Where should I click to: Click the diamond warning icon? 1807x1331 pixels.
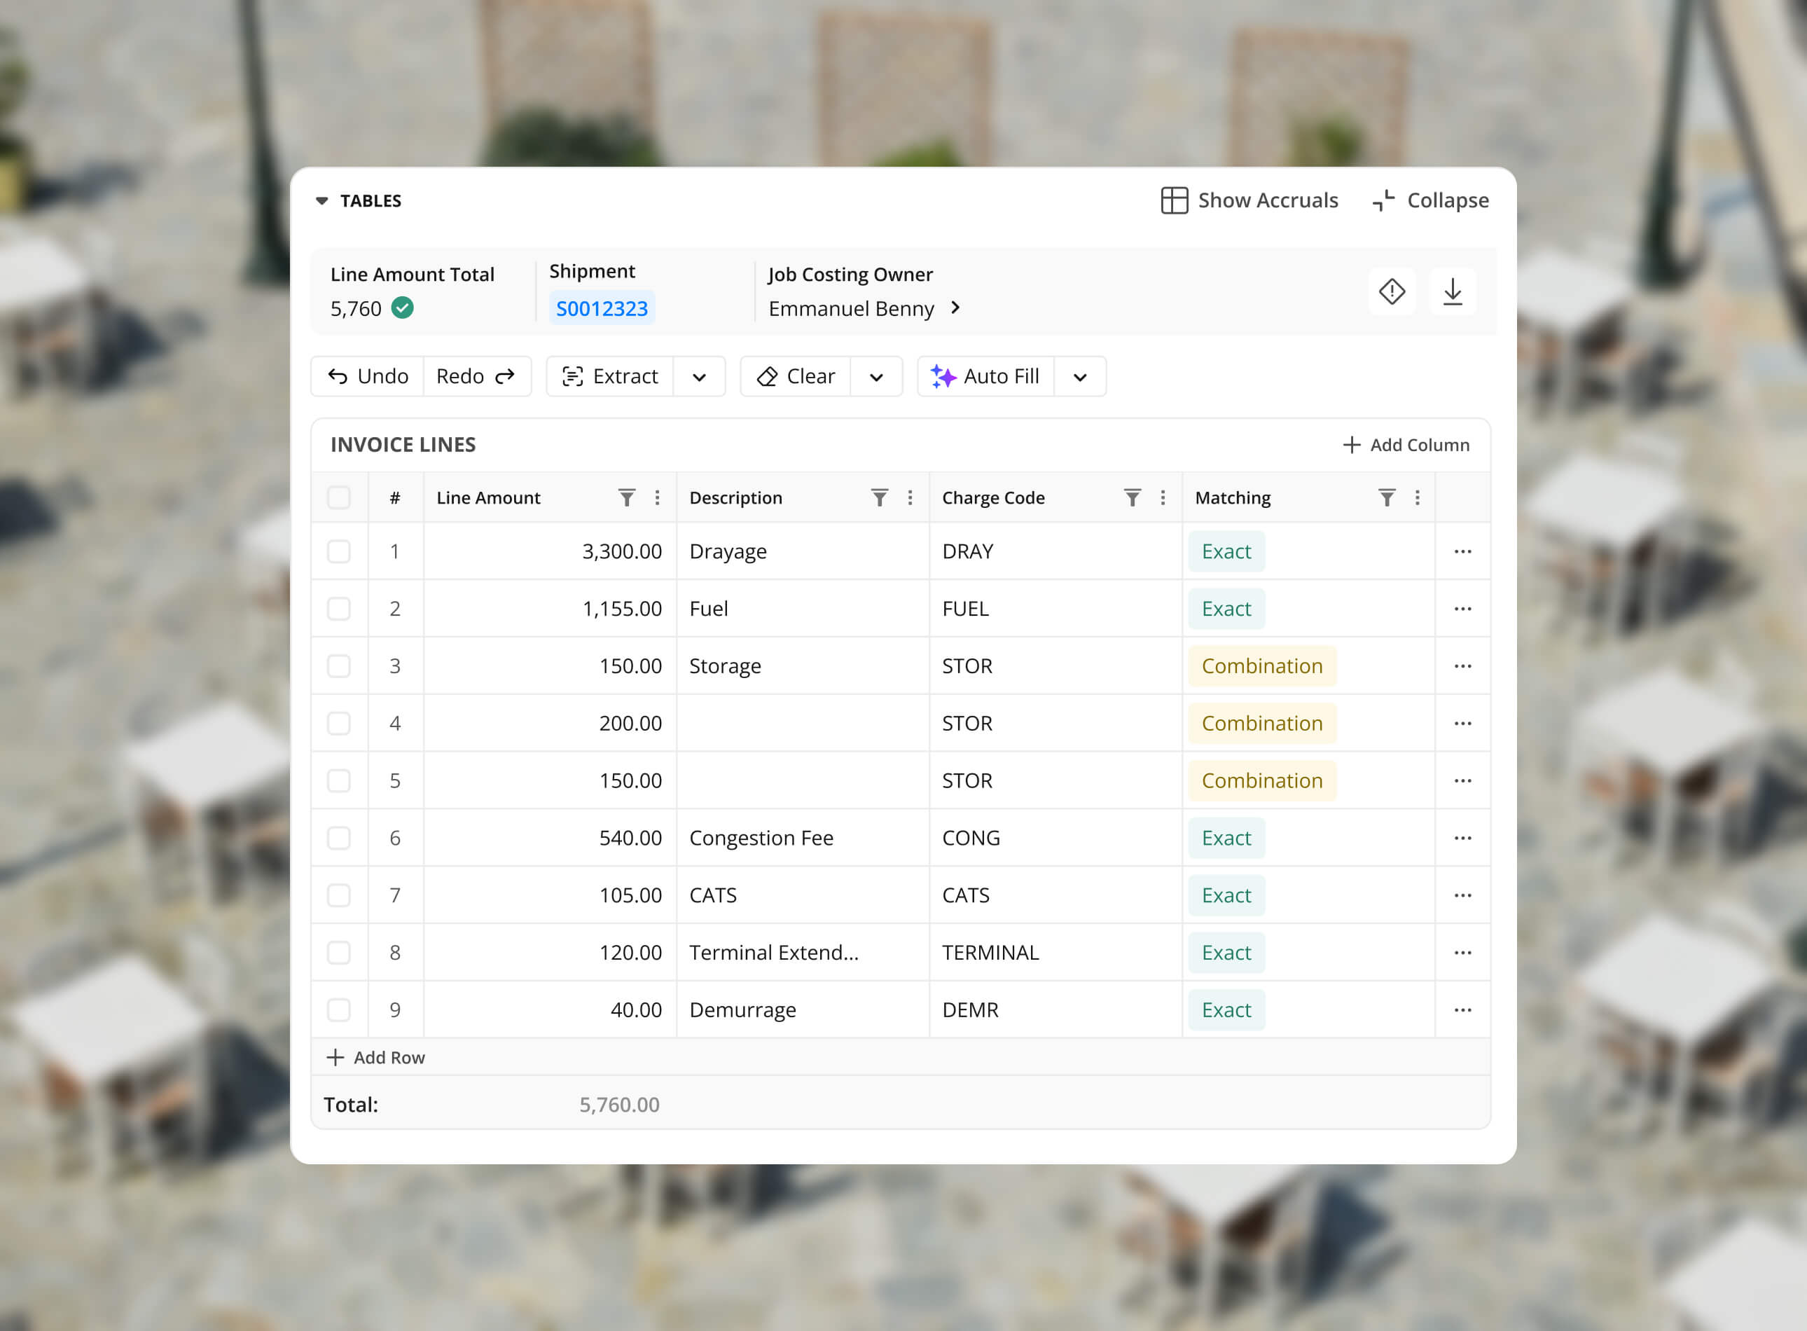[x=1391, y=291]
